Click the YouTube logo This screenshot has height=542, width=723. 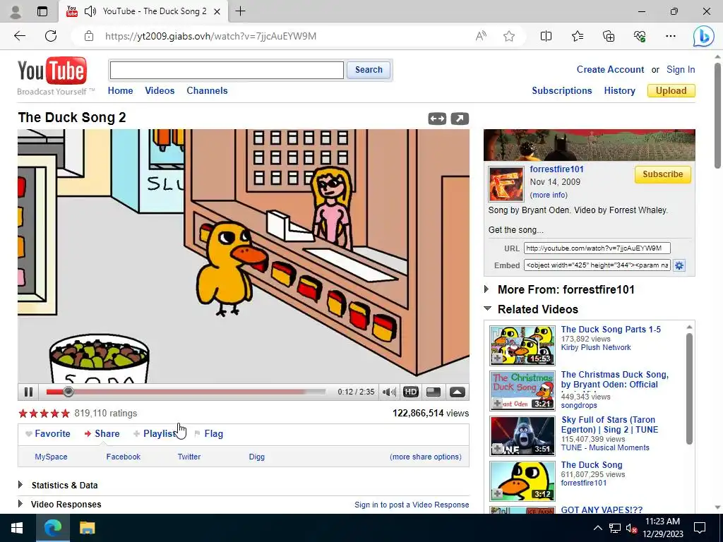click(x=52, y=71)
